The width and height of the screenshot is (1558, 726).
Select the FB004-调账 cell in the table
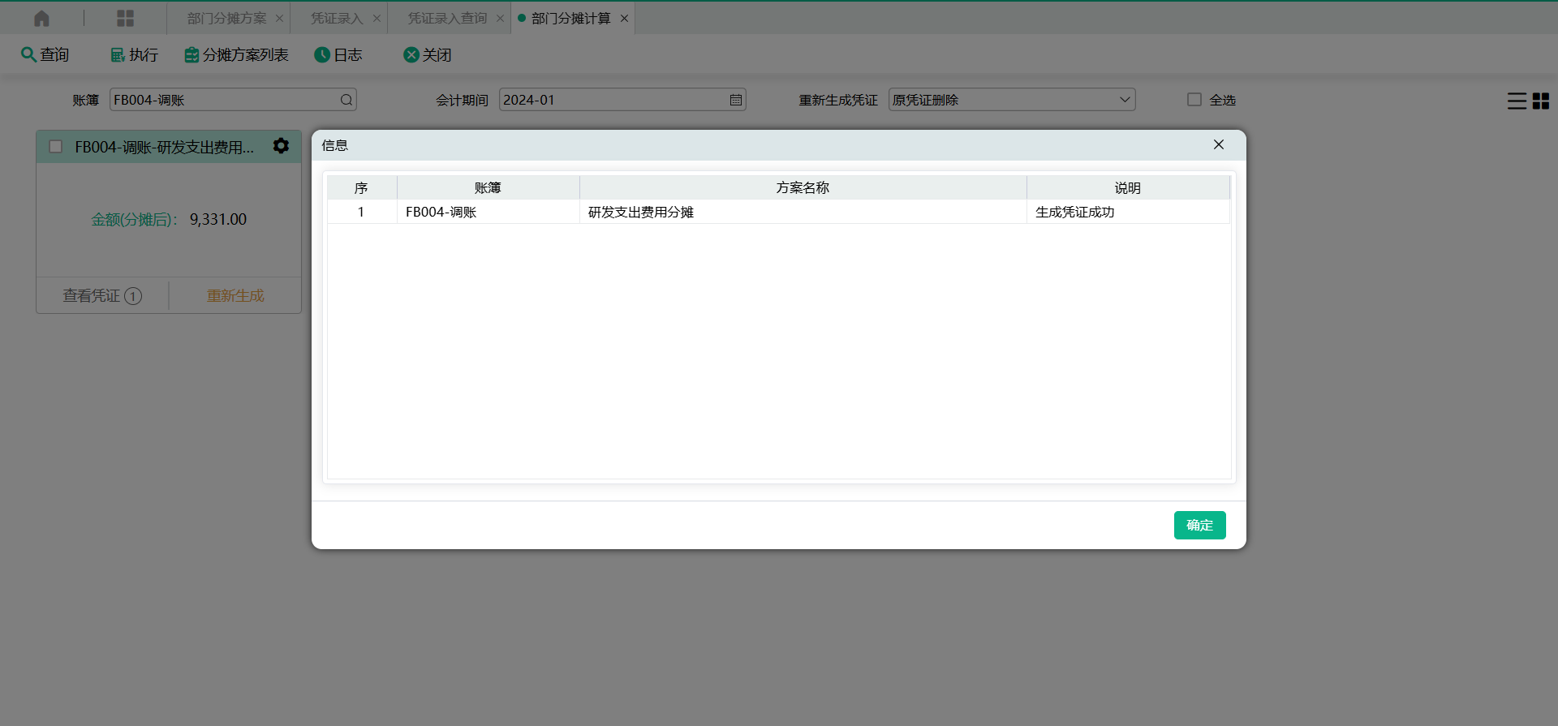click(488, 212)
